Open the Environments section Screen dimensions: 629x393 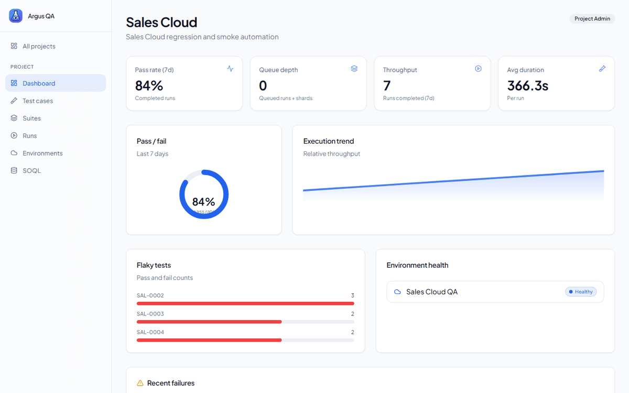pos(56,153)
